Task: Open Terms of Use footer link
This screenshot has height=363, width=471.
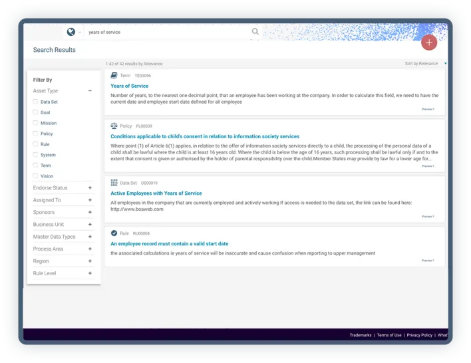Action: point(389,335)
